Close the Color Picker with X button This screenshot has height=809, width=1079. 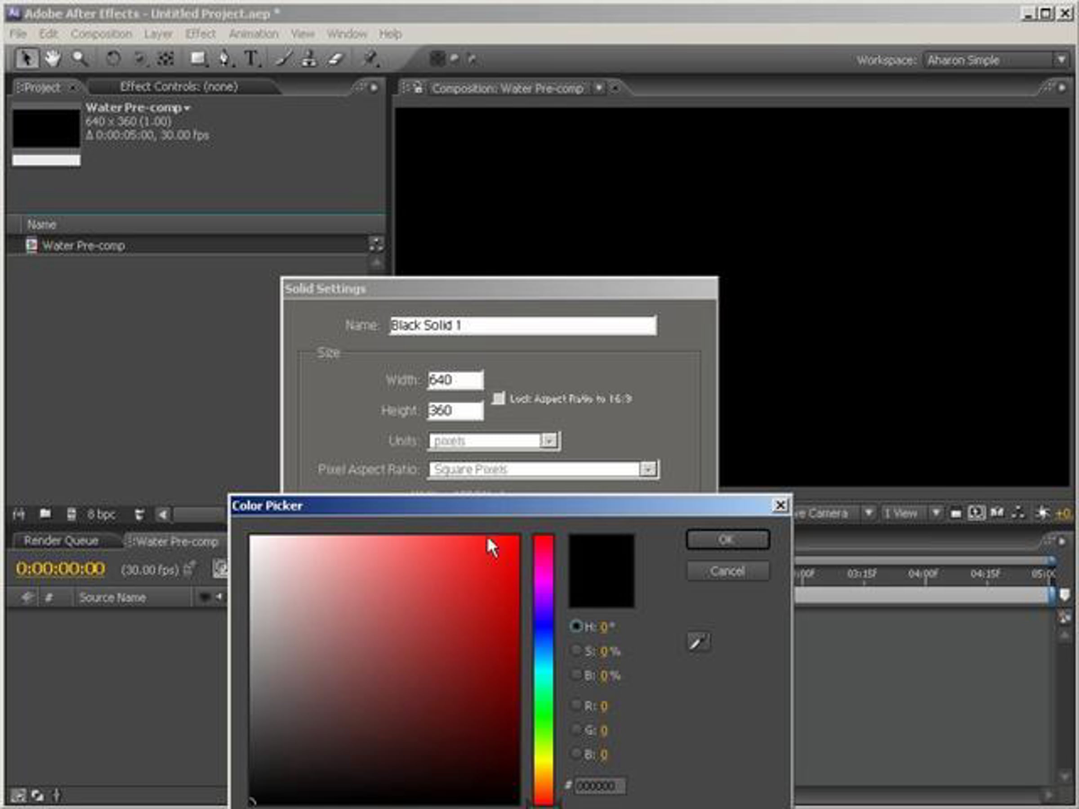point(780,505)
